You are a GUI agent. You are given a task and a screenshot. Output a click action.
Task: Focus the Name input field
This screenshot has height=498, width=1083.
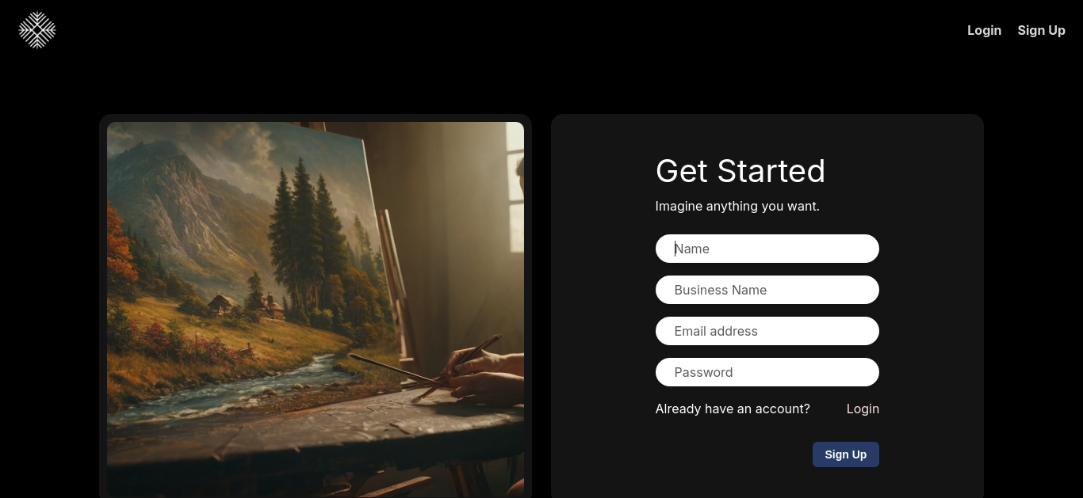(x=767, y=249)
